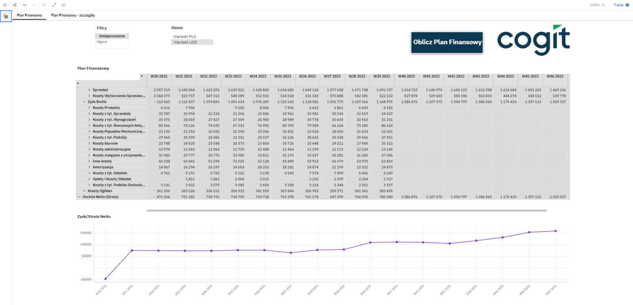Select Wartość USD currency option

(x=185, y=42)
